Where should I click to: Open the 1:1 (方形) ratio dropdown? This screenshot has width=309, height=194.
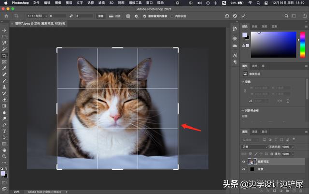[36, 16]
